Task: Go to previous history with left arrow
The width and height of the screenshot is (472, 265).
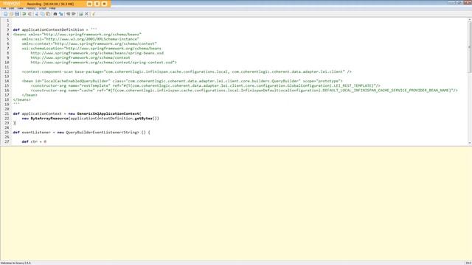Action: [68, 14]
